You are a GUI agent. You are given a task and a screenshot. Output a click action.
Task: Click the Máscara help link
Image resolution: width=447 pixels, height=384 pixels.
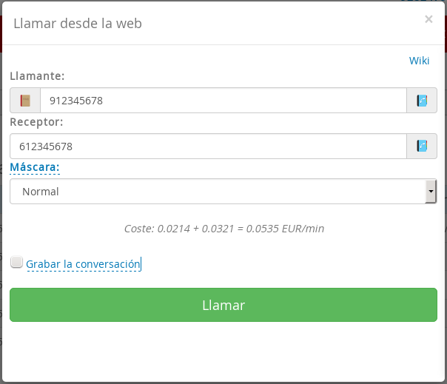click(35, 167)
